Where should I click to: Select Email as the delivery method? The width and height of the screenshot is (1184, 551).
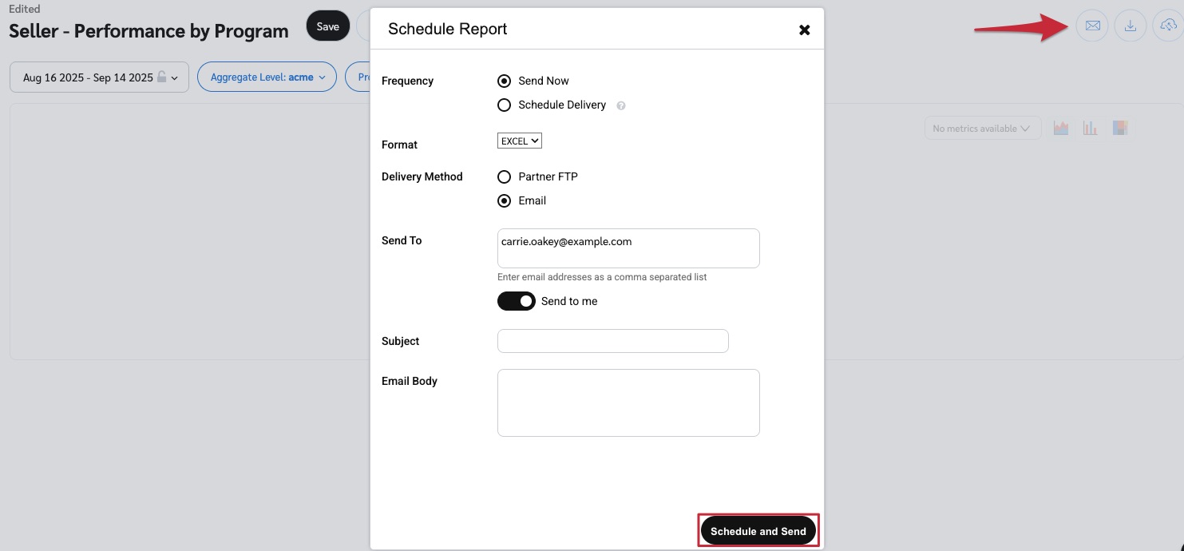tap(504, 200)
